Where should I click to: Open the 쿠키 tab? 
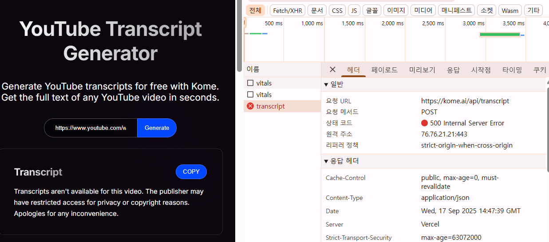click(x=540, y=70)
